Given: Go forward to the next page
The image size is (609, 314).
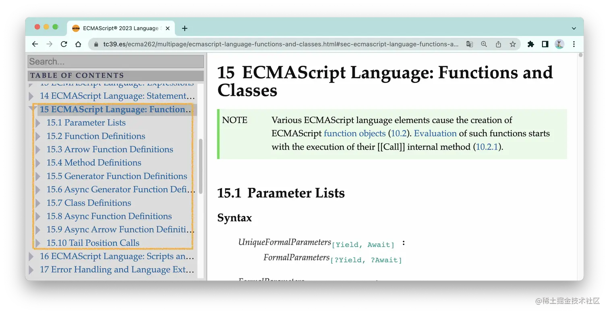Looking at the screenshot, I should [50, 44].
